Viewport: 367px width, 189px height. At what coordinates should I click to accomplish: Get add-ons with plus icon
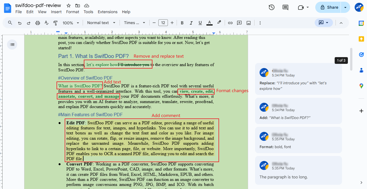point(361,111)
